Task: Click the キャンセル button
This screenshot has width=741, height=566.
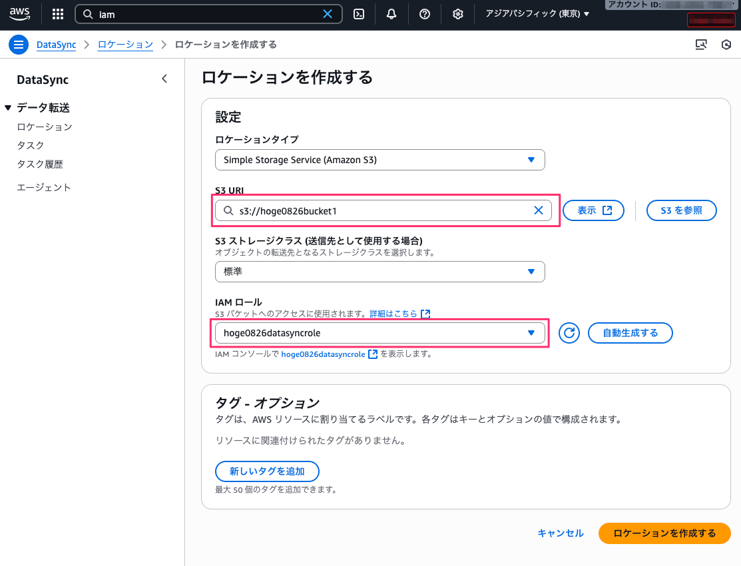Action: (561, 533)
